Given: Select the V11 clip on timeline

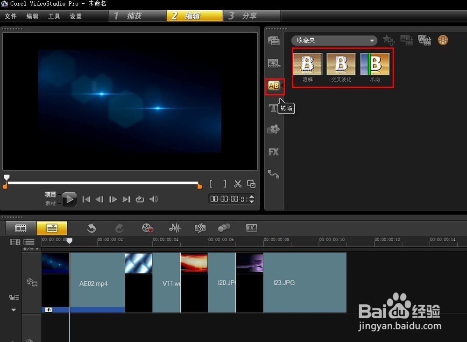Looking at the screenshot, I should (x=166, y=282).
